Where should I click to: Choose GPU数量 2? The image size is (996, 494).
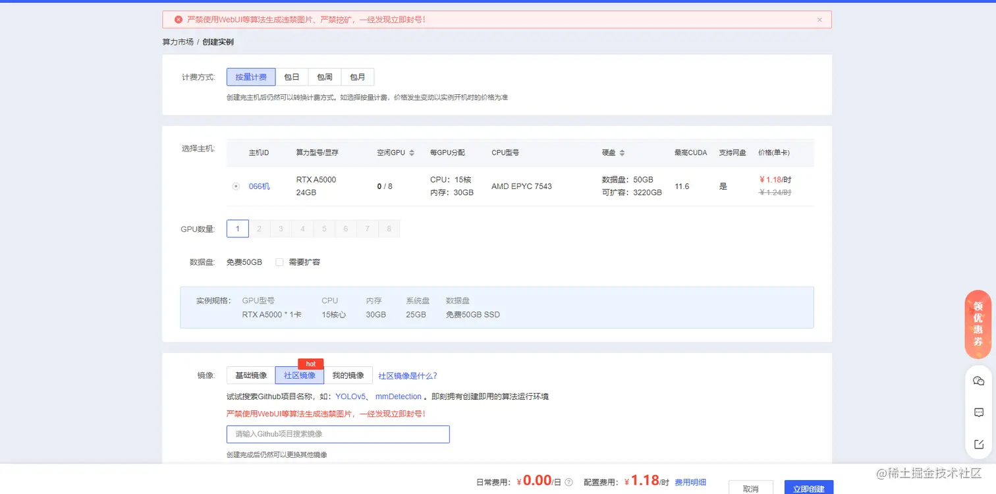(260, 229)
